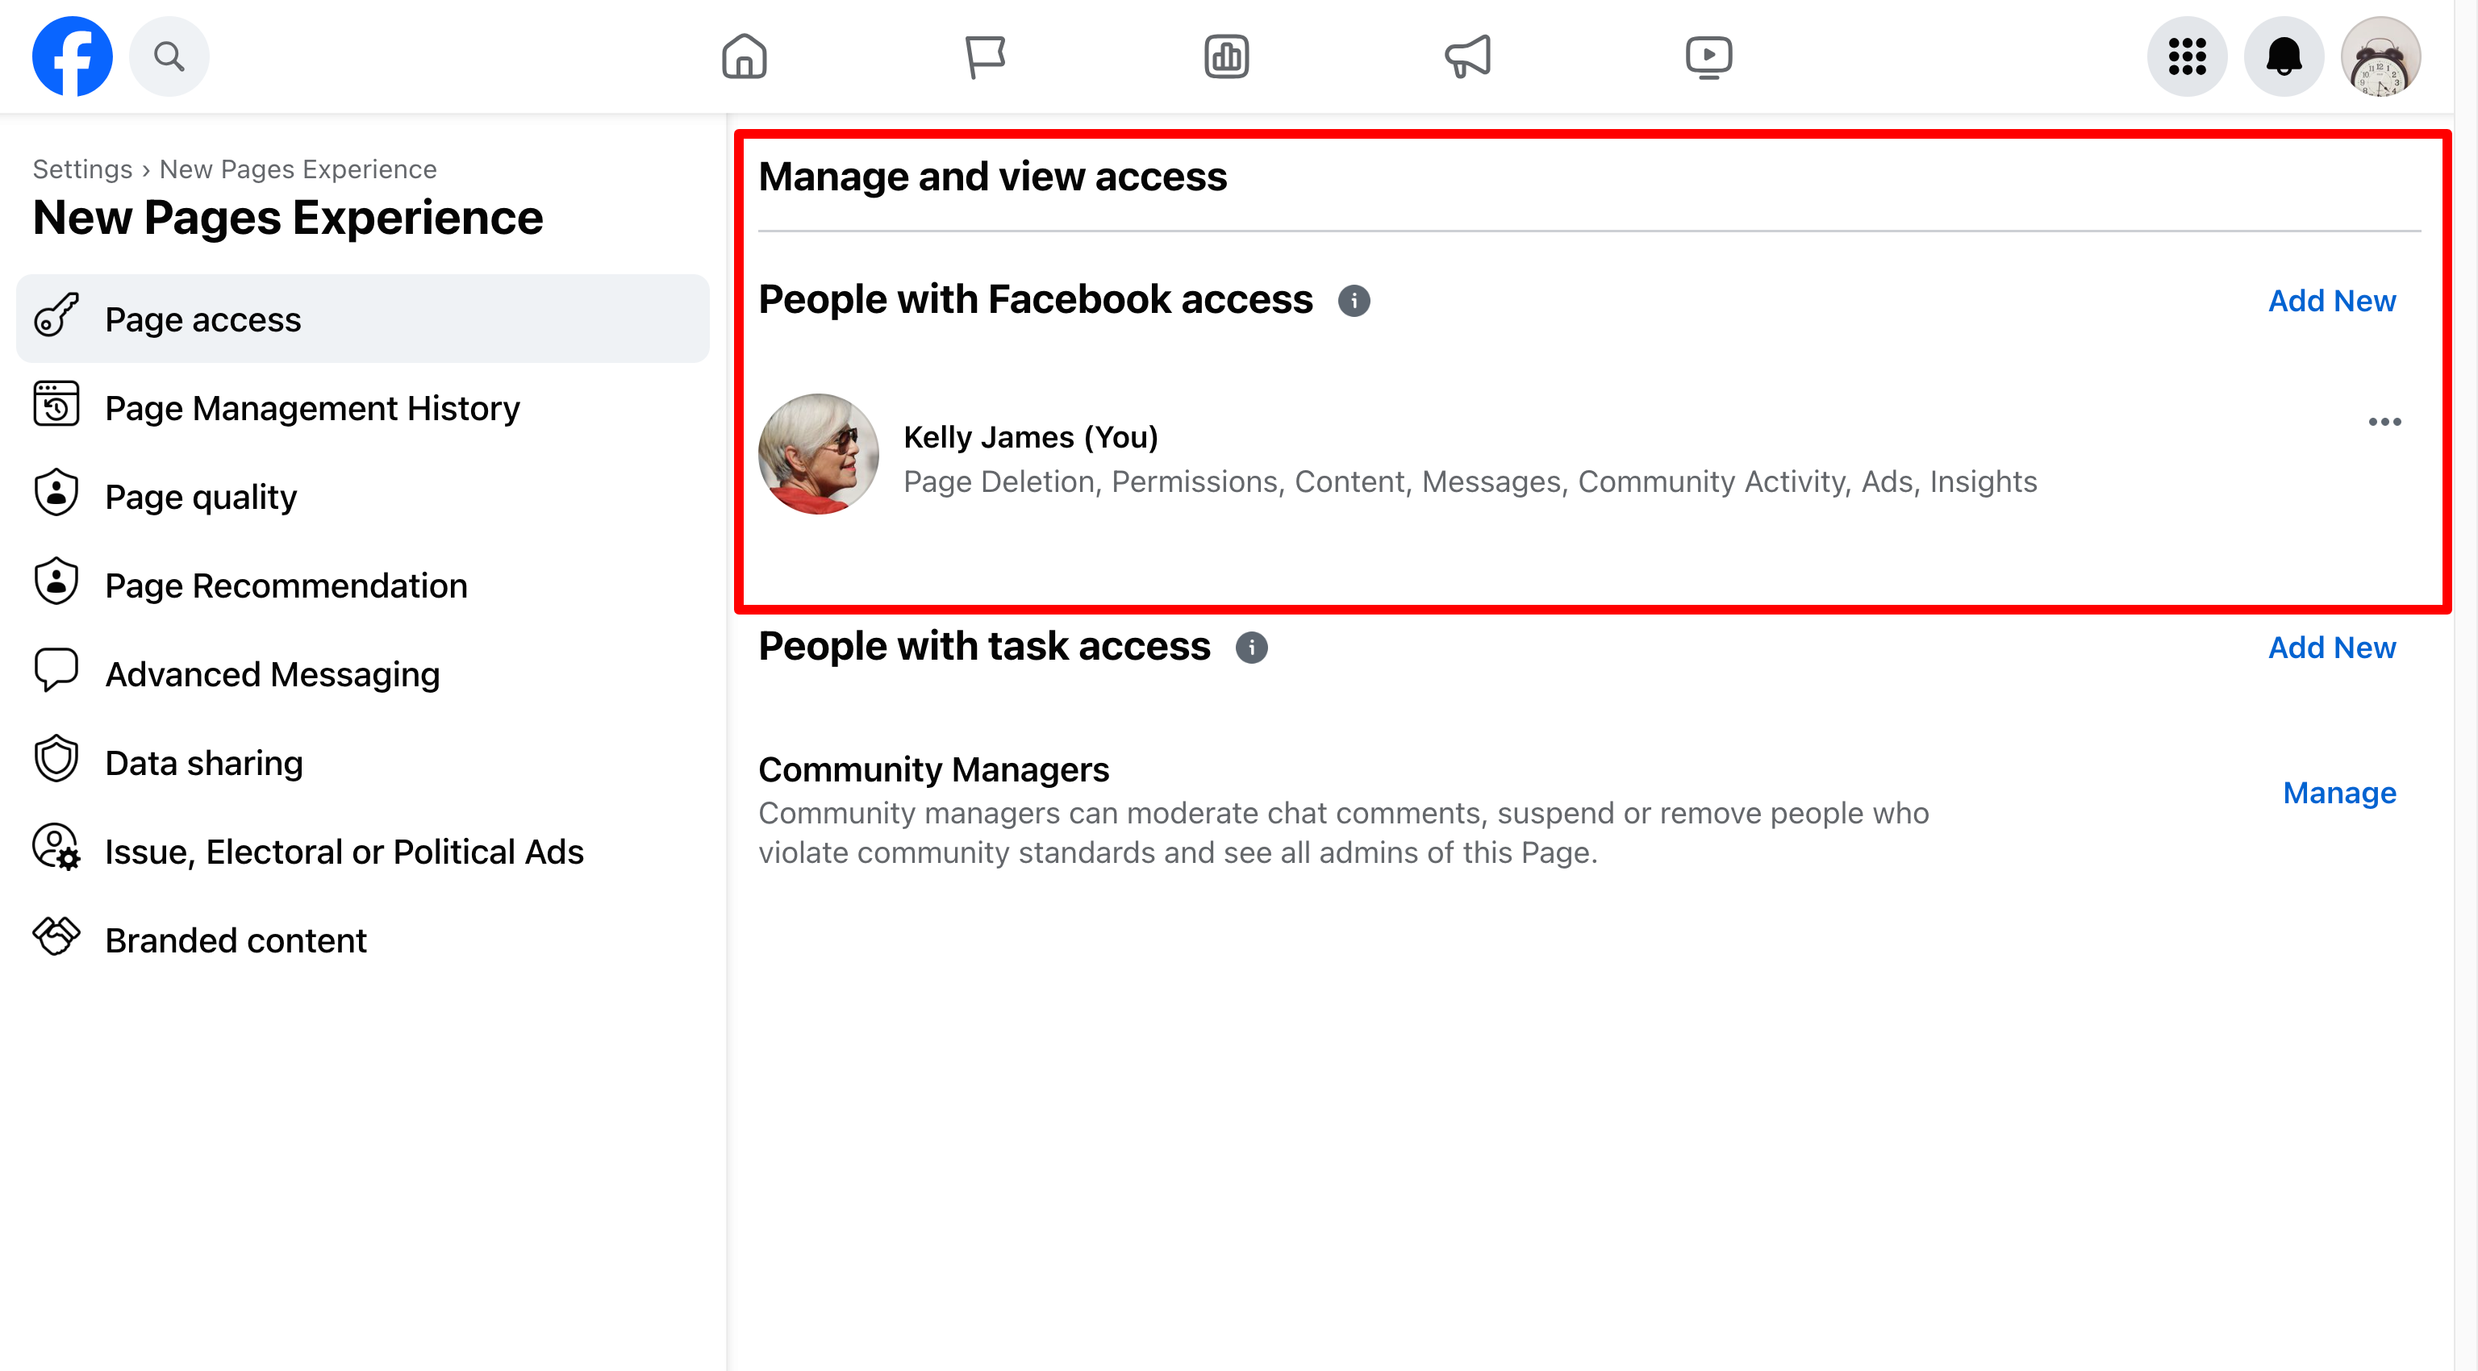Open the Settings breadcrumb link
The image size is (2478, 1371).
(x=81, y=169)
